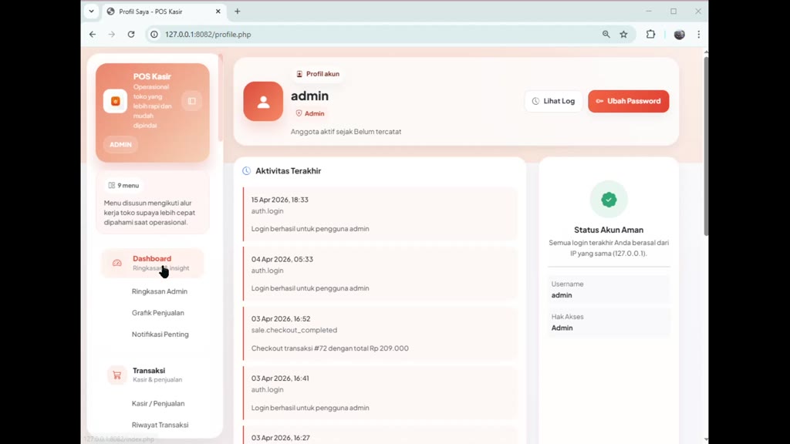Click the scrollbar down arrow
Screen dimensions: 790x444
pos(706,439)
